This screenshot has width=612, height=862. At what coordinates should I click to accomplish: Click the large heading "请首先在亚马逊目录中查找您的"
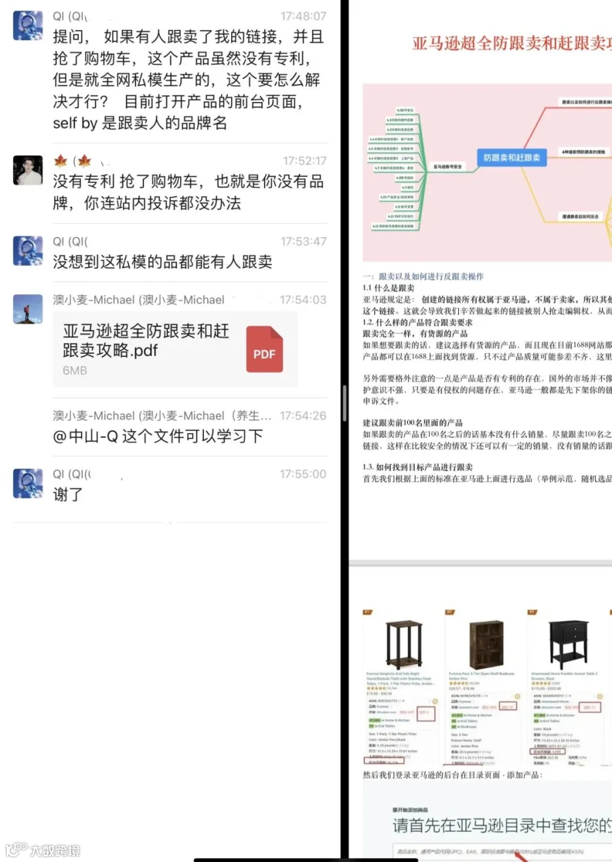coord(502,825)
